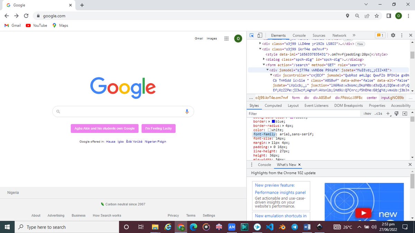Toggle the device toolbar in DevTools

click(260, 35)
